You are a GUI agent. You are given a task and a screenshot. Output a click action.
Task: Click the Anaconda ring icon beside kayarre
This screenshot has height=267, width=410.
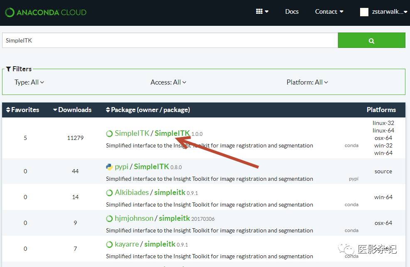[109, 245]
